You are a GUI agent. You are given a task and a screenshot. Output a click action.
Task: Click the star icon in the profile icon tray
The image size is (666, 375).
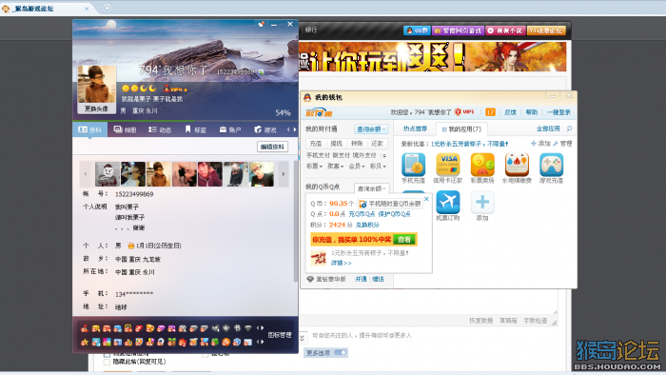[x=85, y=342]
